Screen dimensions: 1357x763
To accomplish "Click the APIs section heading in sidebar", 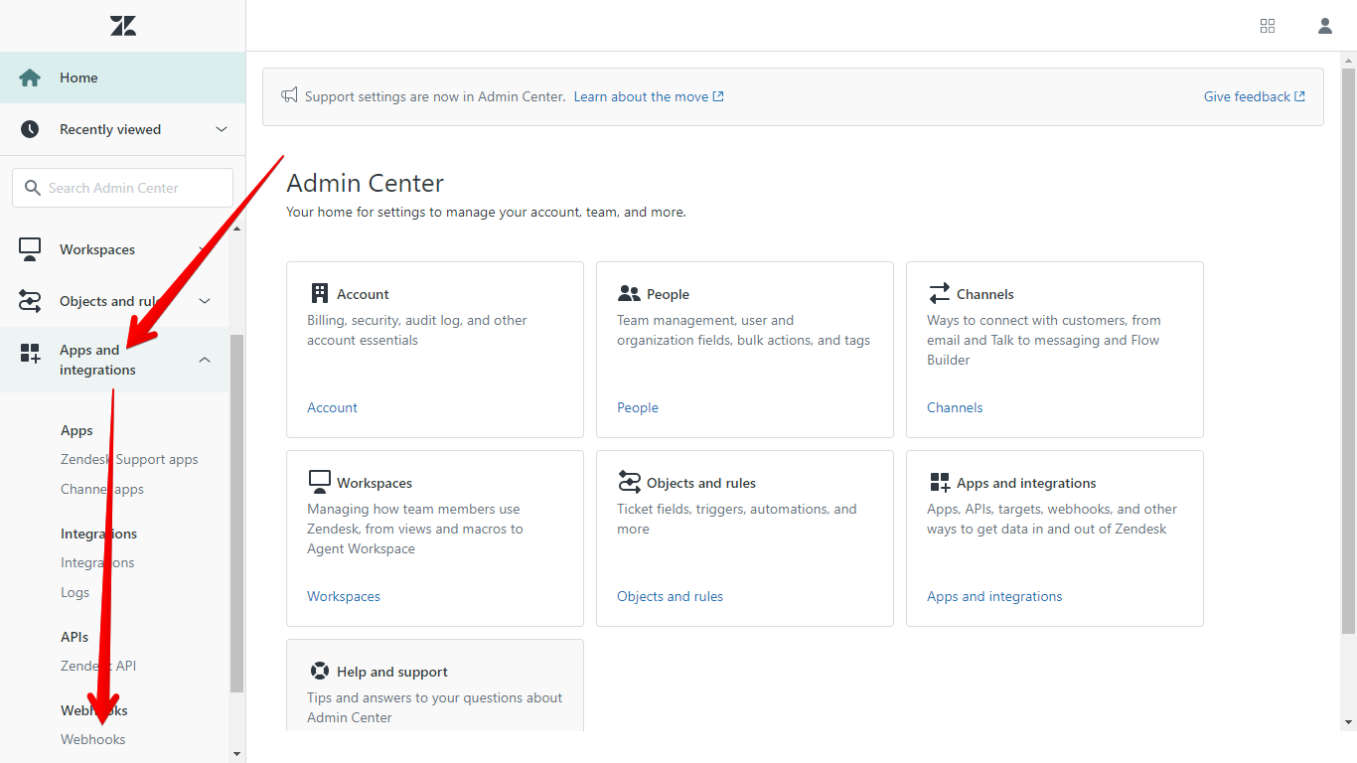I will (x=75, y=637).
